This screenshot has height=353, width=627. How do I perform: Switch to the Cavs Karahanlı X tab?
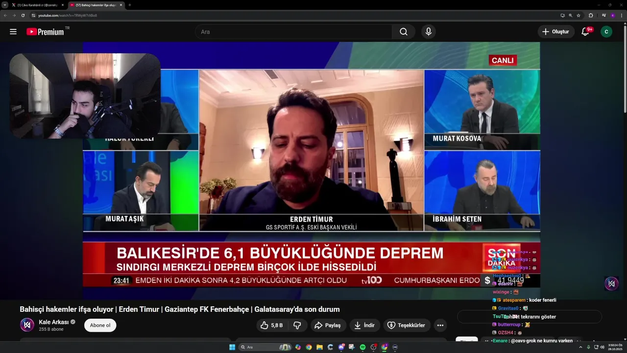[37, 5]
